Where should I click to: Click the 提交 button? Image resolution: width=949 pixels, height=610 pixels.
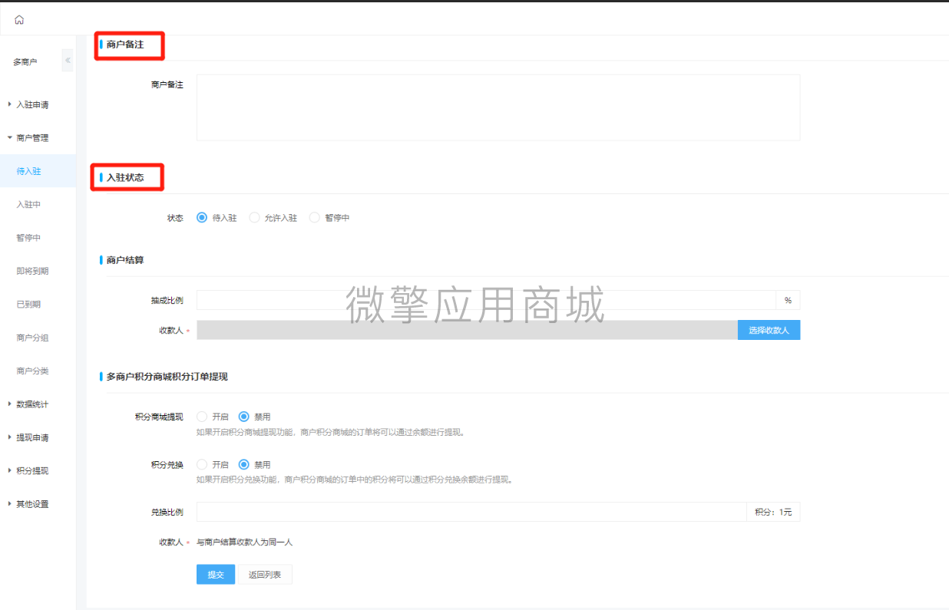pyautogui.click(x=216, y=575)
